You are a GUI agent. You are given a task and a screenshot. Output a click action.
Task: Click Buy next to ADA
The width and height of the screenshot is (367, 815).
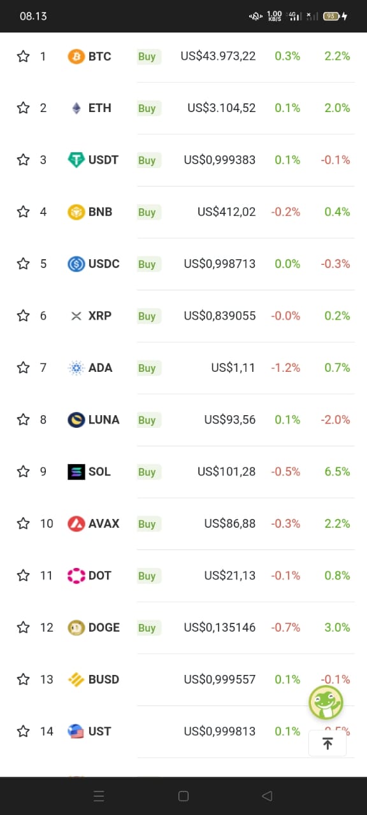[147, 368]
